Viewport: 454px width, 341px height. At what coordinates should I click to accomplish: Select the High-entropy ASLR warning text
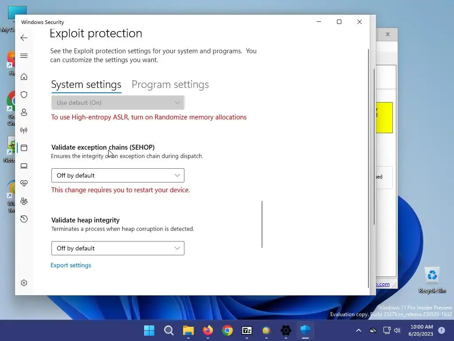pyautogui.click(x=149, y=117)
